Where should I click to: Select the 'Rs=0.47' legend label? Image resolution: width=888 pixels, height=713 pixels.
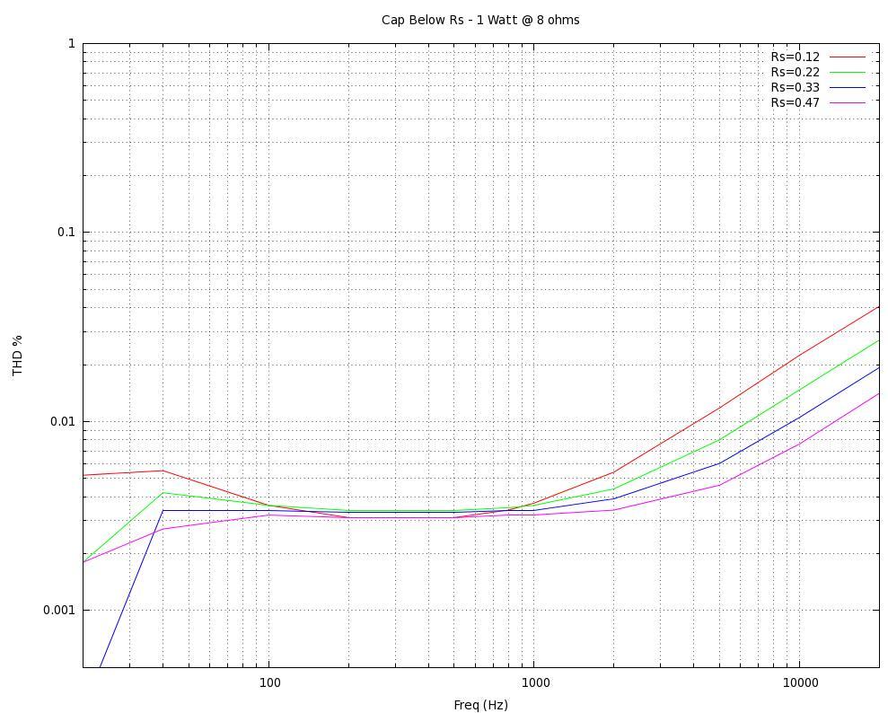coord(795,102)
